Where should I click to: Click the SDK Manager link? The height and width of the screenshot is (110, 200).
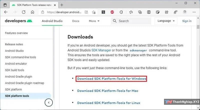[x=101, y=50]
